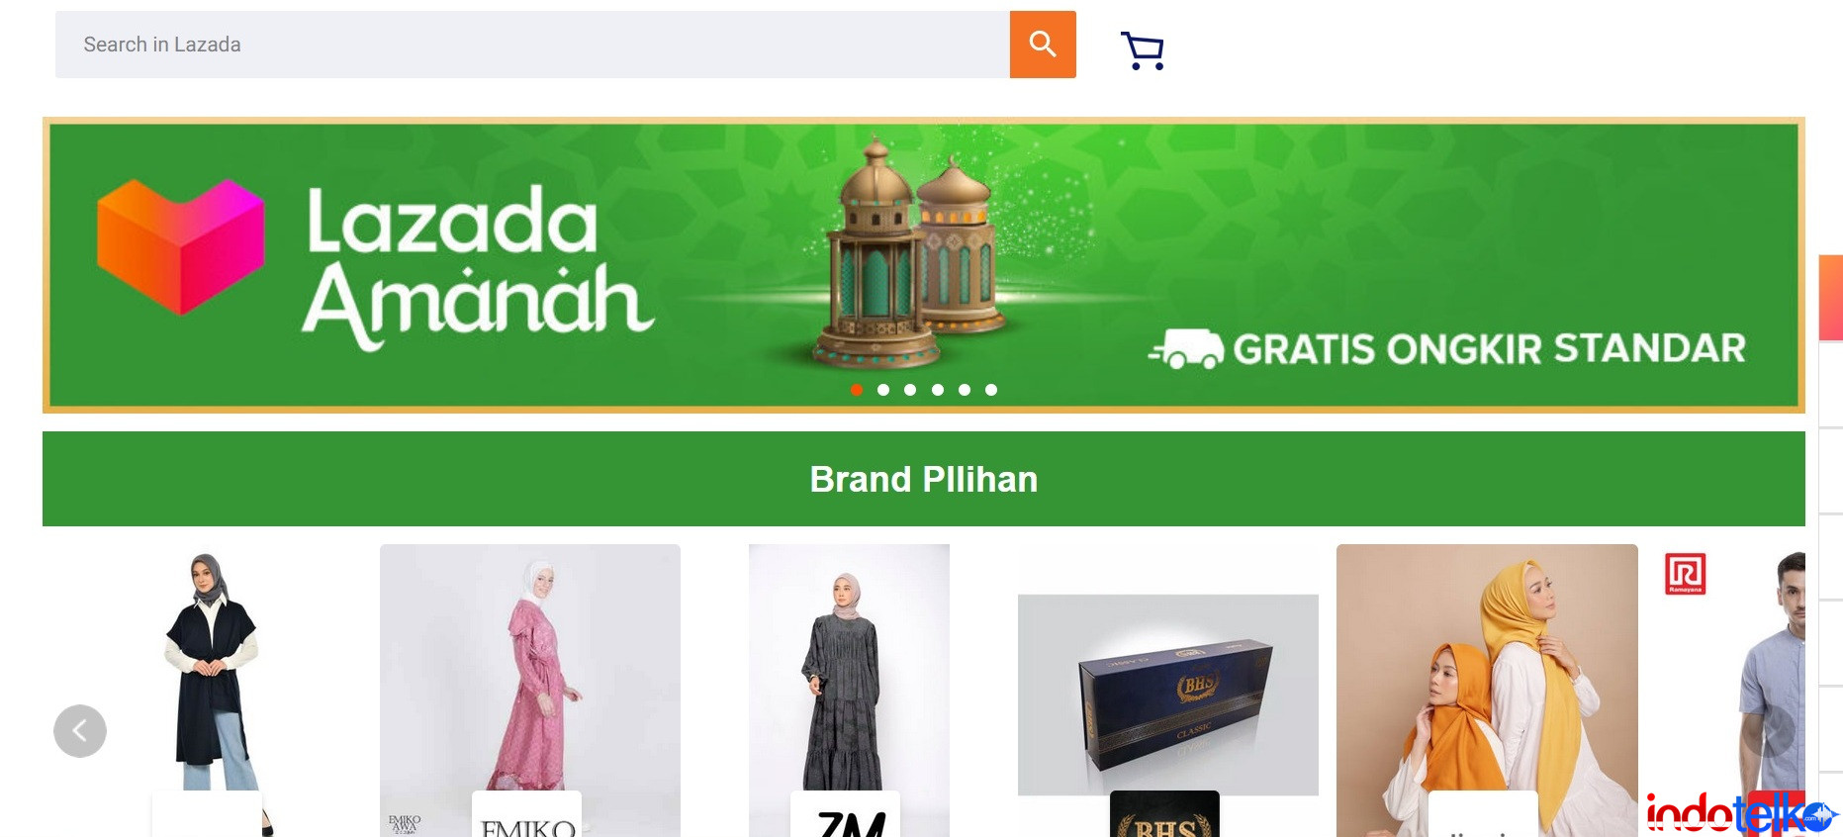Select the second banner slide dot
This screenshot has height=837, width=1843.
pyautogui.click(x=883, y=390)
